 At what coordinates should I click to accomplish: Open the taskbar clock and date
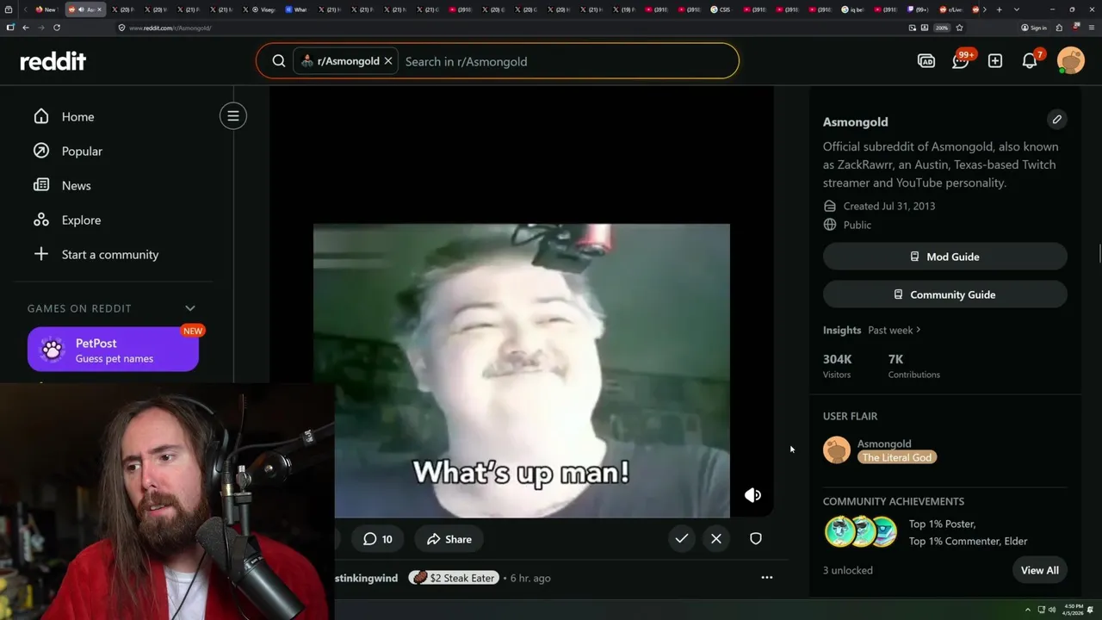1073,611
